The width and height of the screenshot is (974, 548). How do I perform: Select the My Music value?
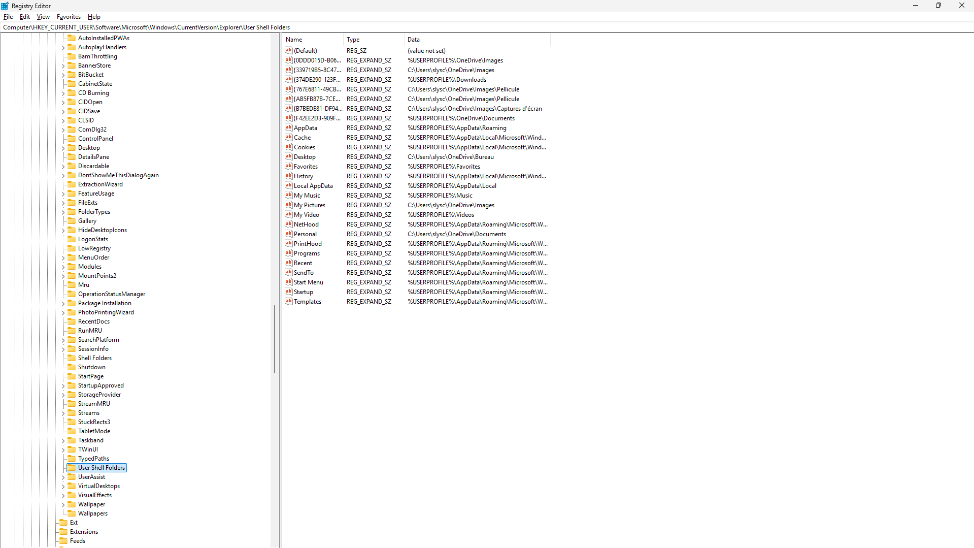click(x=307, y=196)
